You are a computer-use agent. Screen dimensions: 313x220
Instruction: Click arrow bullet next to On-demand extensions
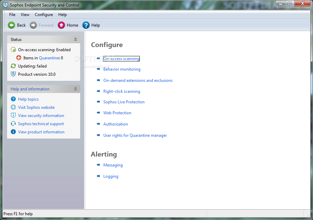(99, 80)
